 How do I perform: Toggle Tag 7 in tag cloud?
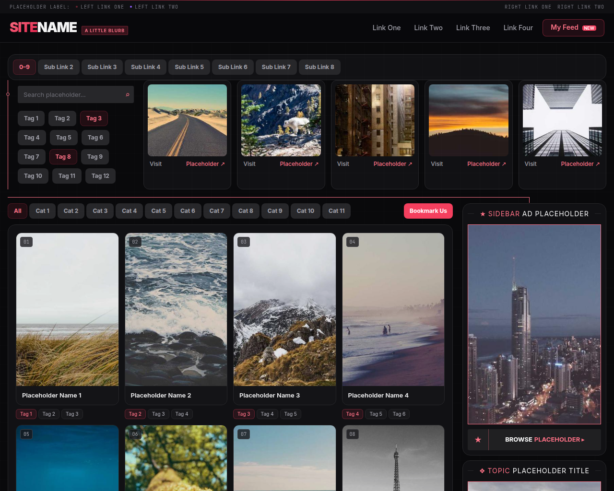tap(32, 157)
